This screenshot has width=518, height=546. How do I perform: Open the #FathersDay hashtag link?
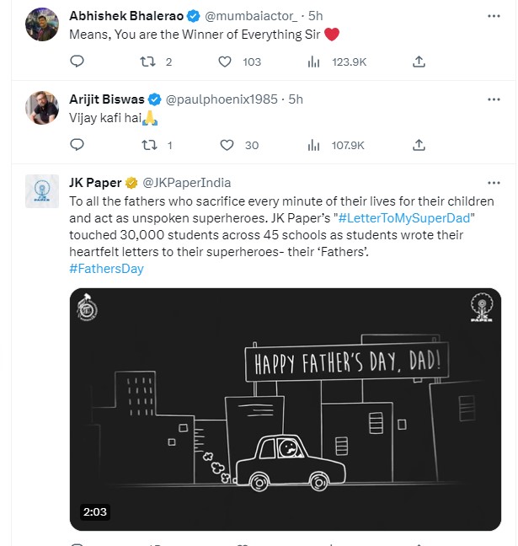106,269
